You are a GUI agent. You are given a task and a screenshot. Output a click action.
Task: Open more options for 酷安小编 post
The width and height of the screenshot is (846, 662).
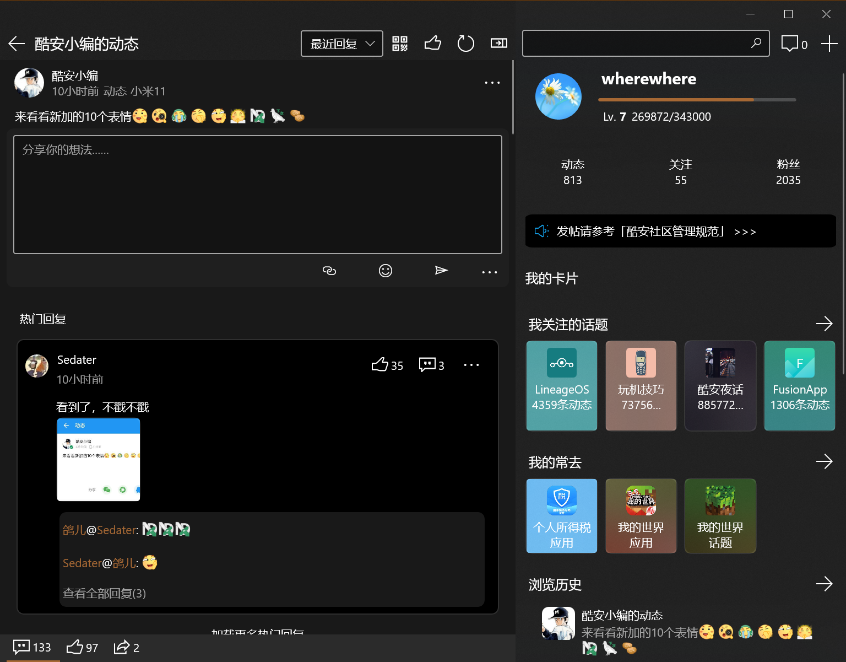click(x=492, y=83)
